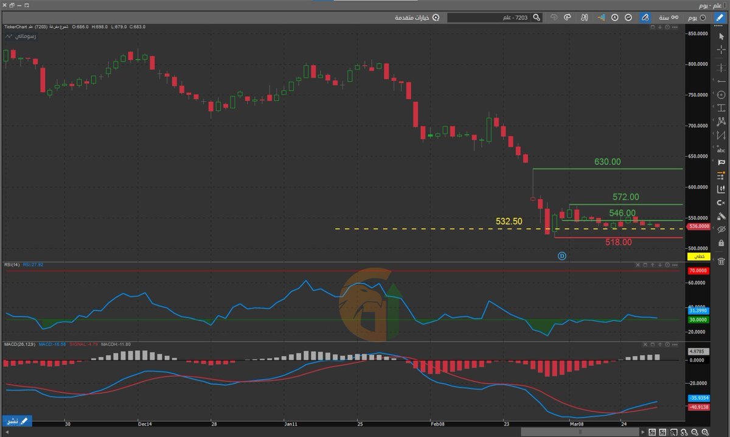Screen dimensions: 730x437
Task: Click the Feb08 date axis label
Action: pyautogui.click(x=437, y=424)
